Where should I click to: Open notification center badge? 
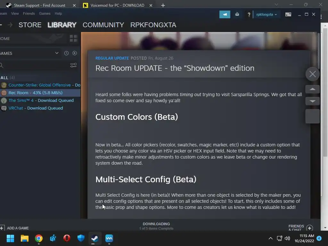tap(319, 238)
